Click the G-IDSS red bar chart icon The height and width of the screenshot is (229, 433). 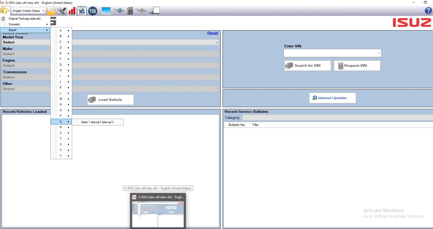click(x=72, y=11)
